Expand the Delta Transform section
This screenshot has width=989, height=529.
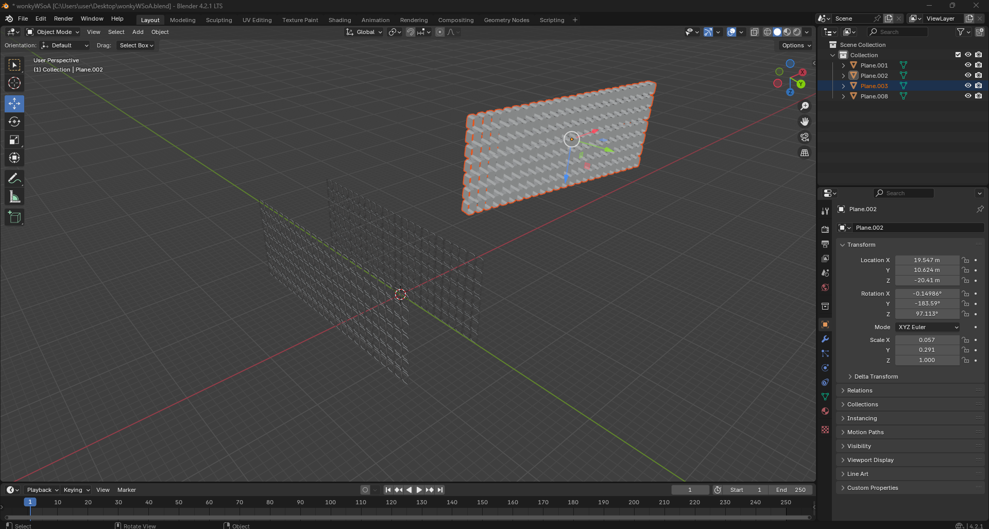876,377
